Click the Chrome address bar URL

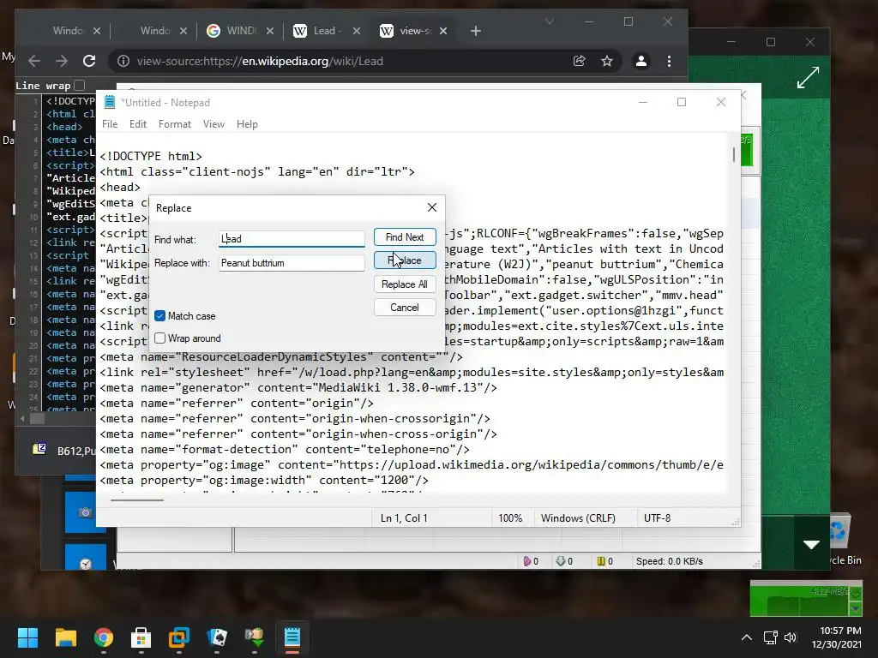pyautogui.click(x=260, y=61)
